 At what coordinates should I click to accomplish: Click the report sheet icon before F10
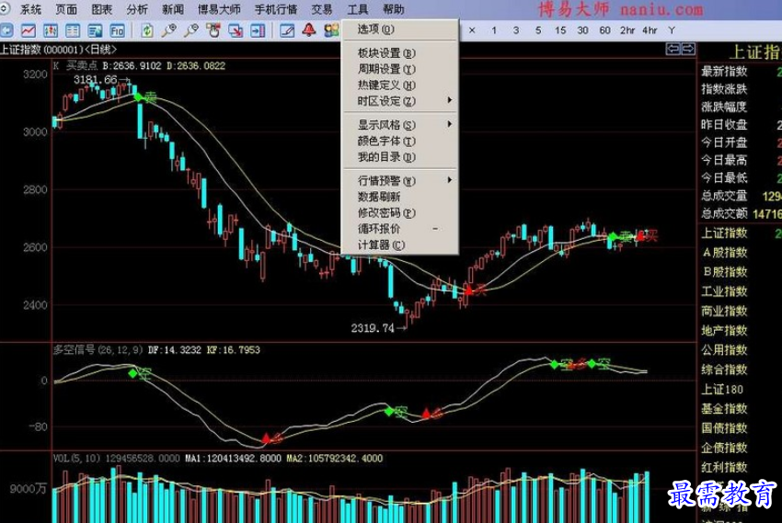pos(95,31)
